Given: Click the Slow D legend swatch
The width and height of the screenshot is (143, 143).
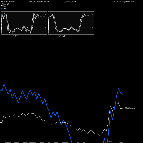Looking at the screenshot, I should 2,3.
